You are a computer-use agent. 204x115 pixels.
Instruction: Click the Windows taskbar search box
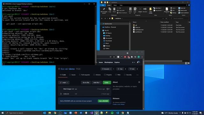pos(24,113)
